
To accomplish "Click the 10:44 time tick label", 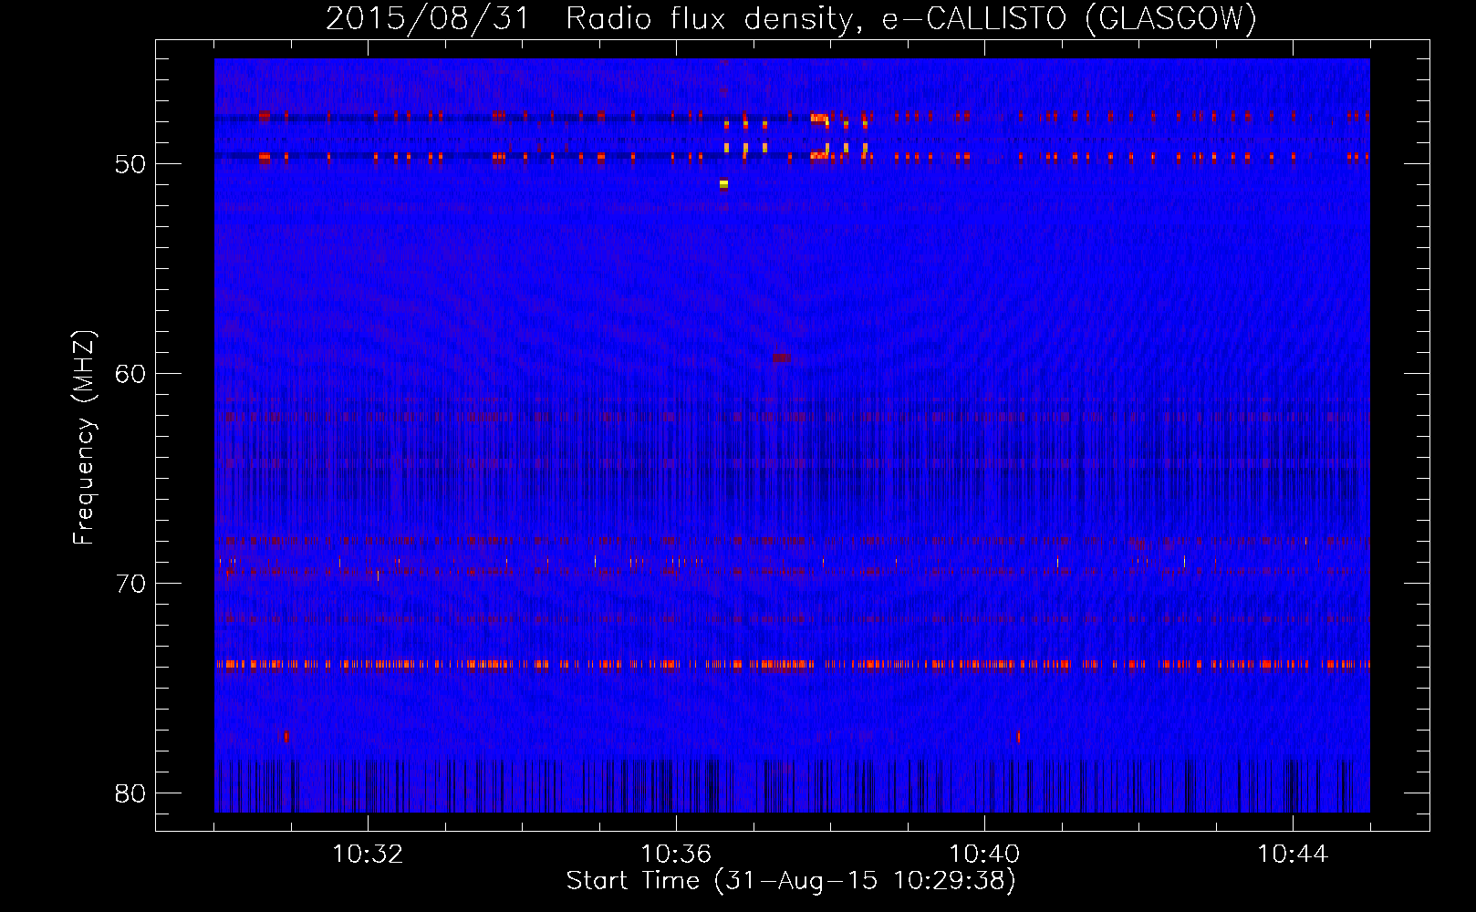I will [1293, 854].
